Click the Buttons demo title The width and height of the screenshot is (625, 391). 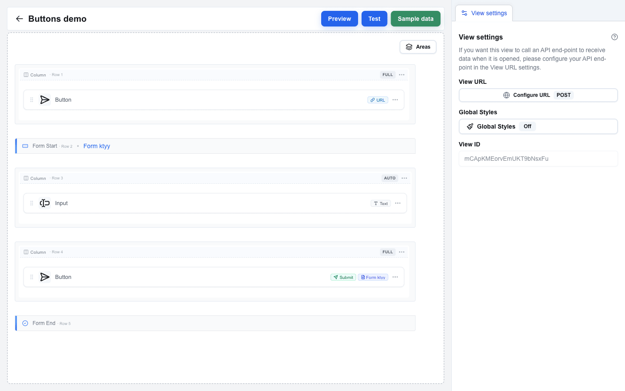coord(57,19)
